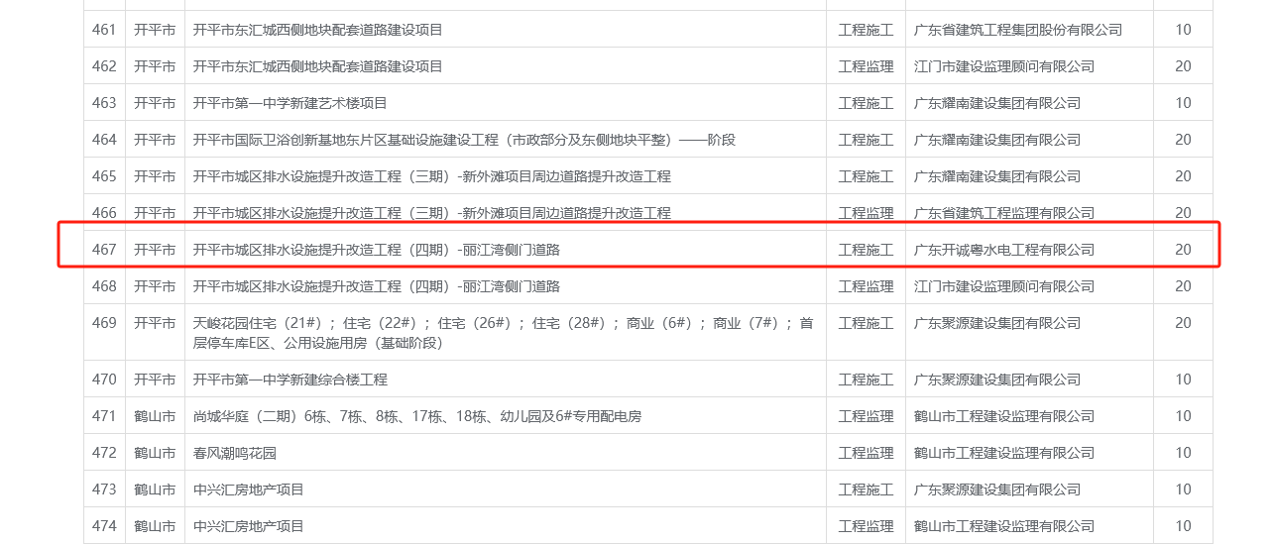This screenshot has height=544, width=1274.
Task: Click score 10 in row 461
Action: [1183, 30]
